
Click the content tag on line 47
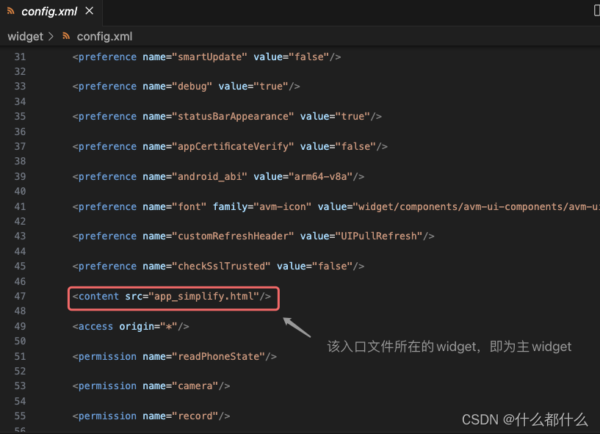point(98,296)
